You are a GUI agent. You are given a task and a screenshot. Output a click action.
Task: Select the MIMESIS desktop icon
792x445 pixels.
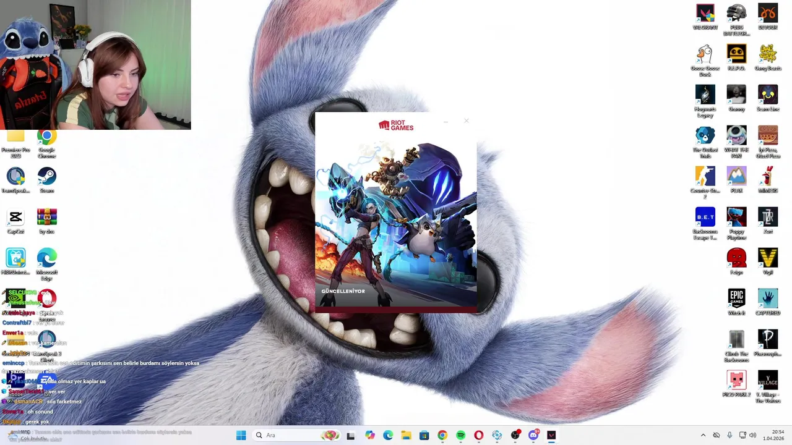[768, 180]
